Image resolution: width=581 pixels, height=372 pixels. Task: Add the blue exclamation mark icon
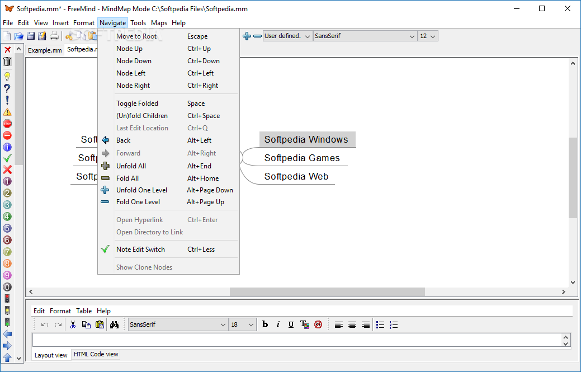[x=7, y=100]
